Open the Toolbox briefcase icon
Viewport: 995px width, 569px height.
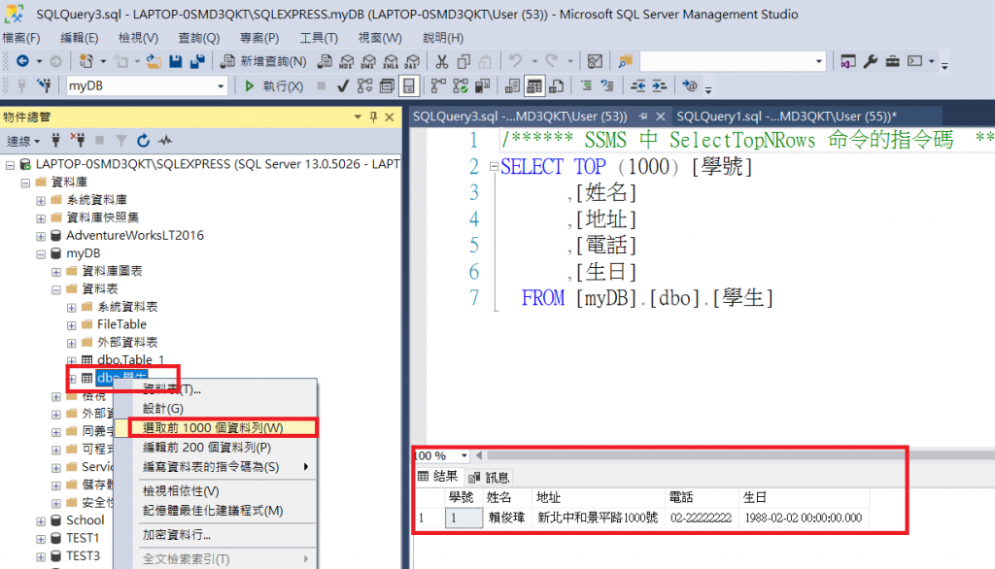[893, 61]
